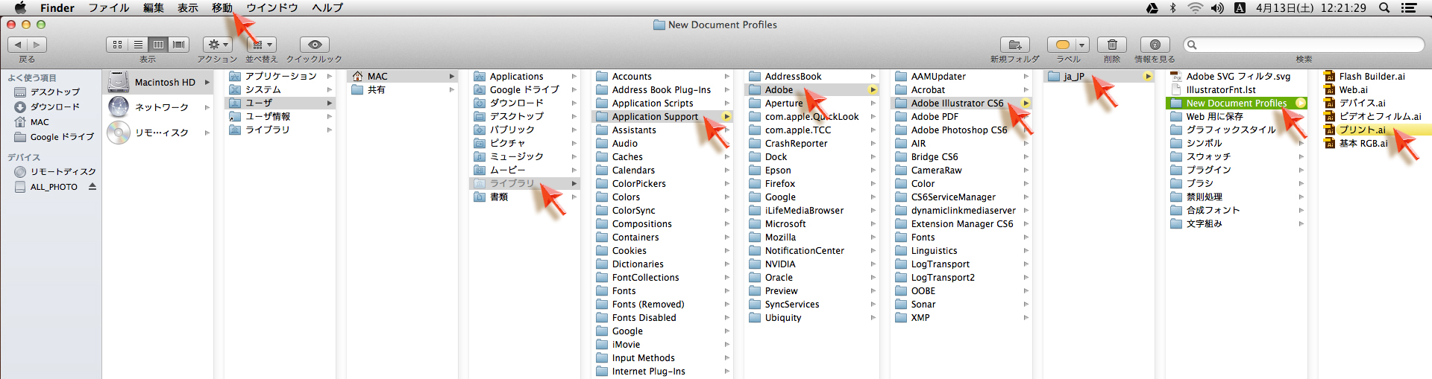
Task: Open the ファイル menu
Action: 109,7
